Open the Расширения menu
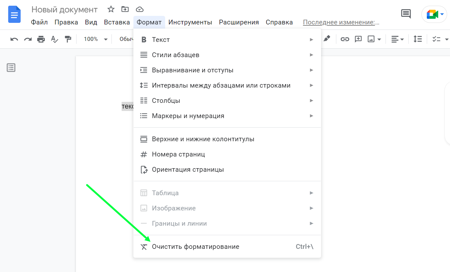The image size is (450, 272). (x=239, y=22)
